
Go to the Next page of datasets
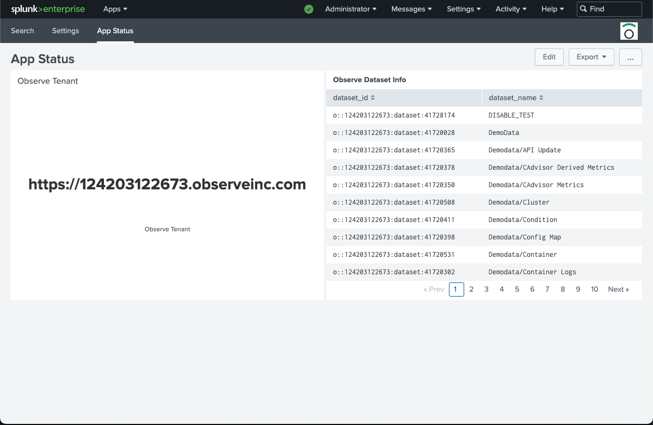pos(618,290)
